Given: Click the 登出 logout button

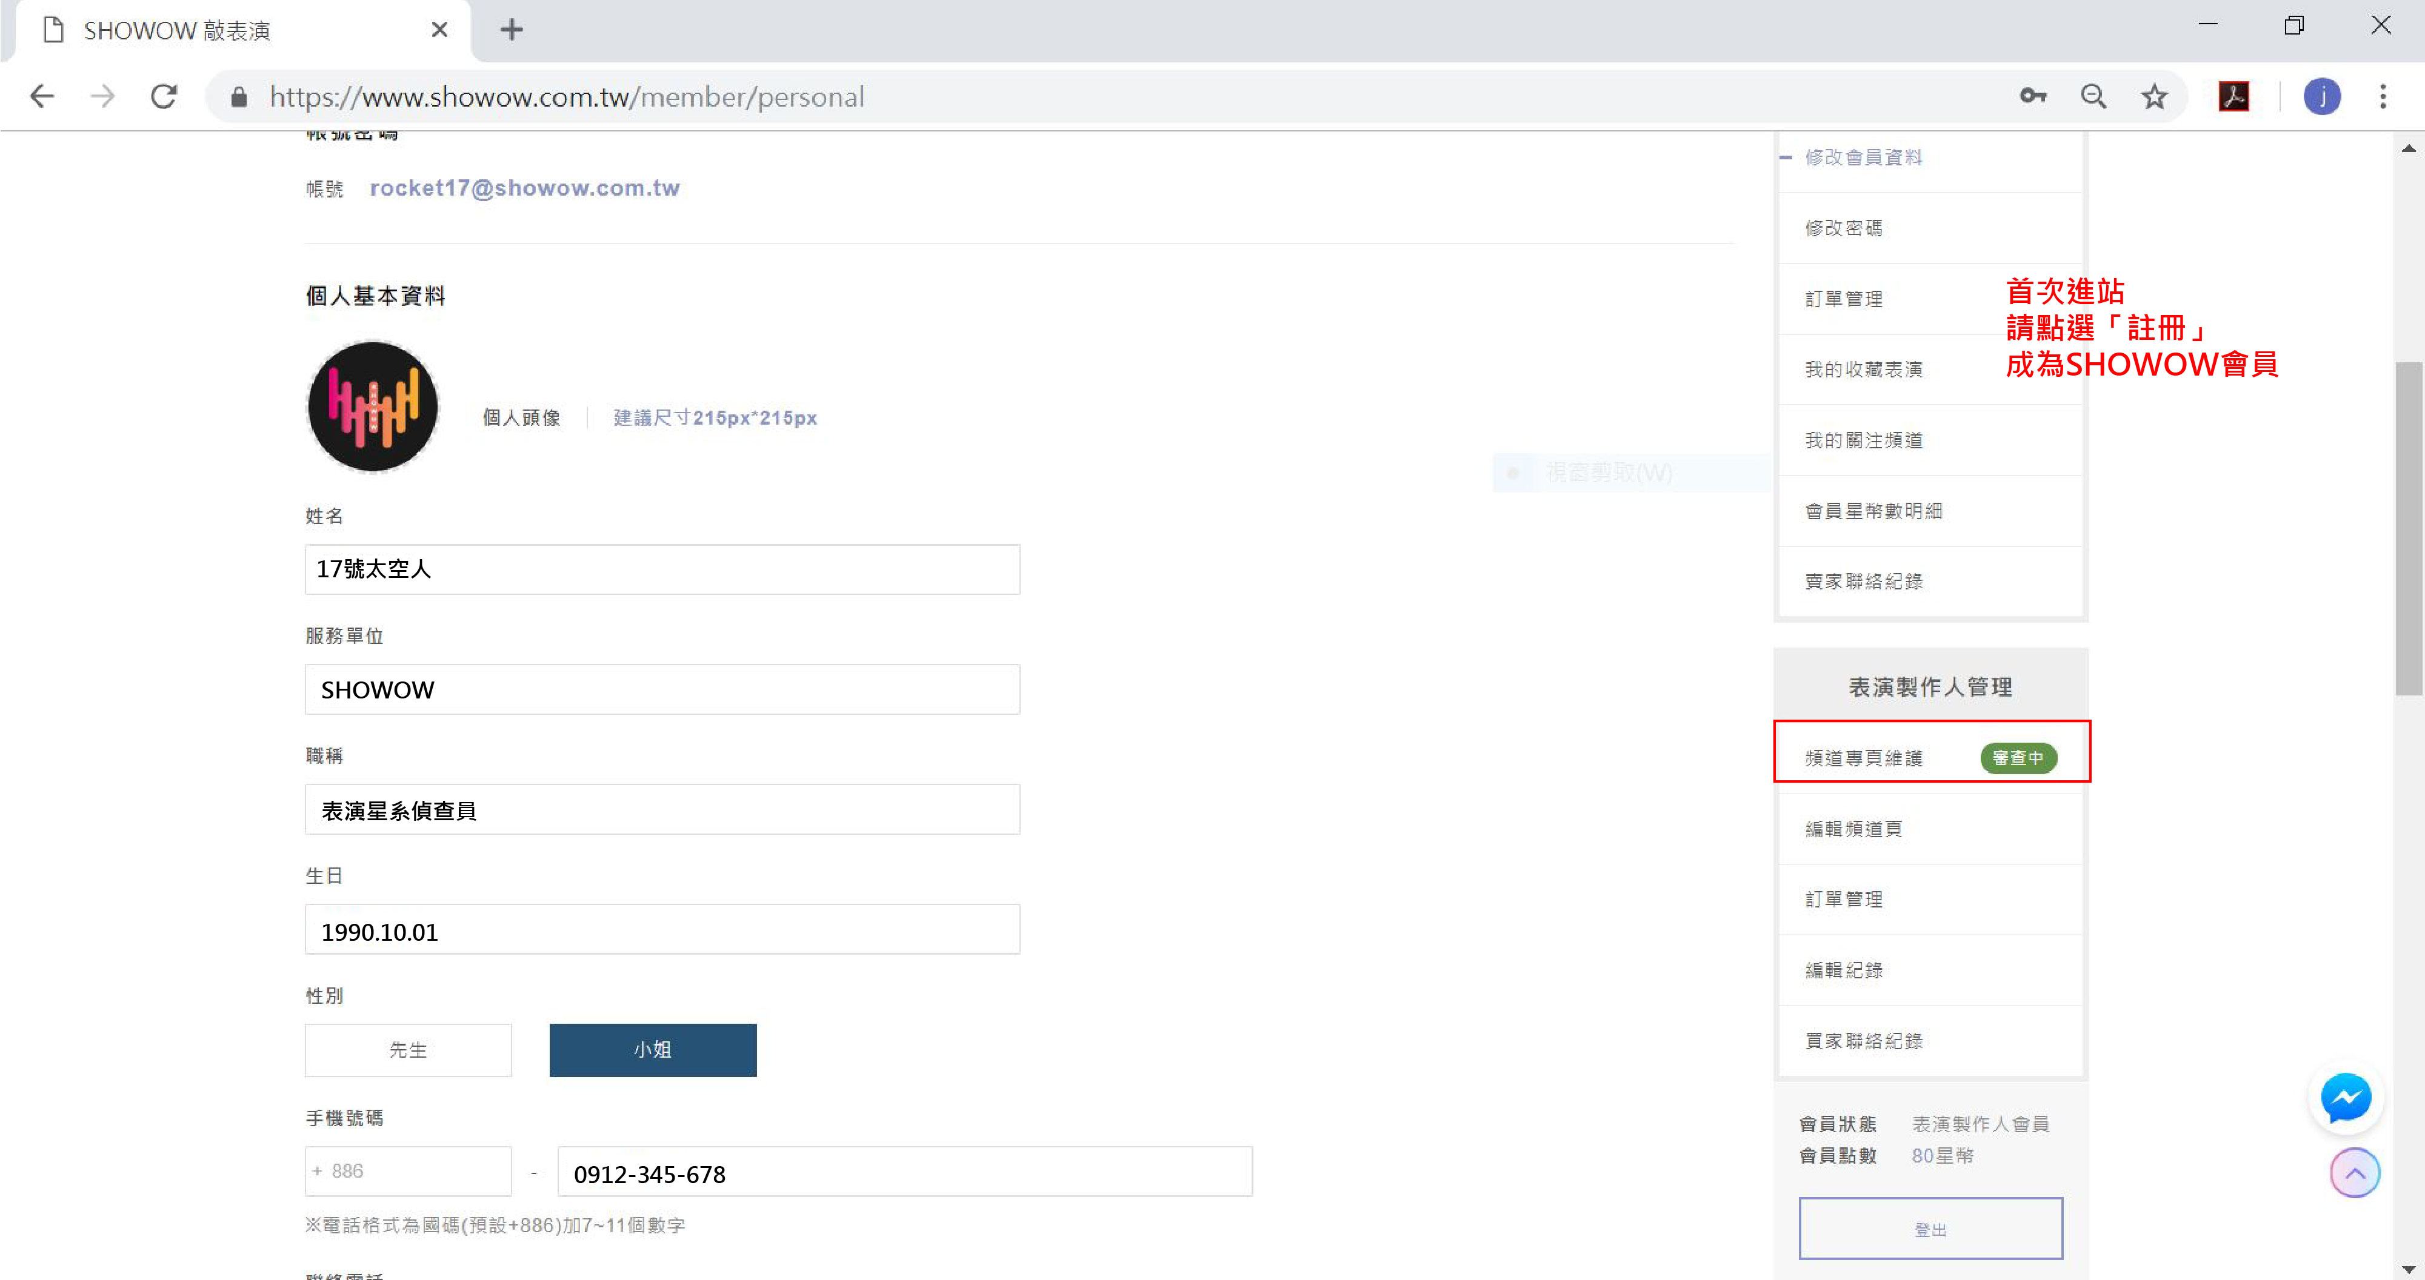Looking at the screenshot, I should [1931, 1229].
